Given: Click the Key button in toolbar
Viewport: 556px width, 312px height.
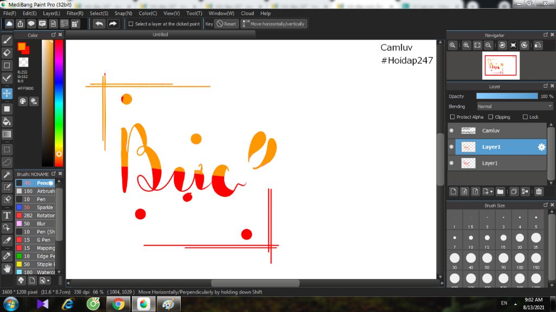Looking at the screenshot, I should click(x=209, y=24).
